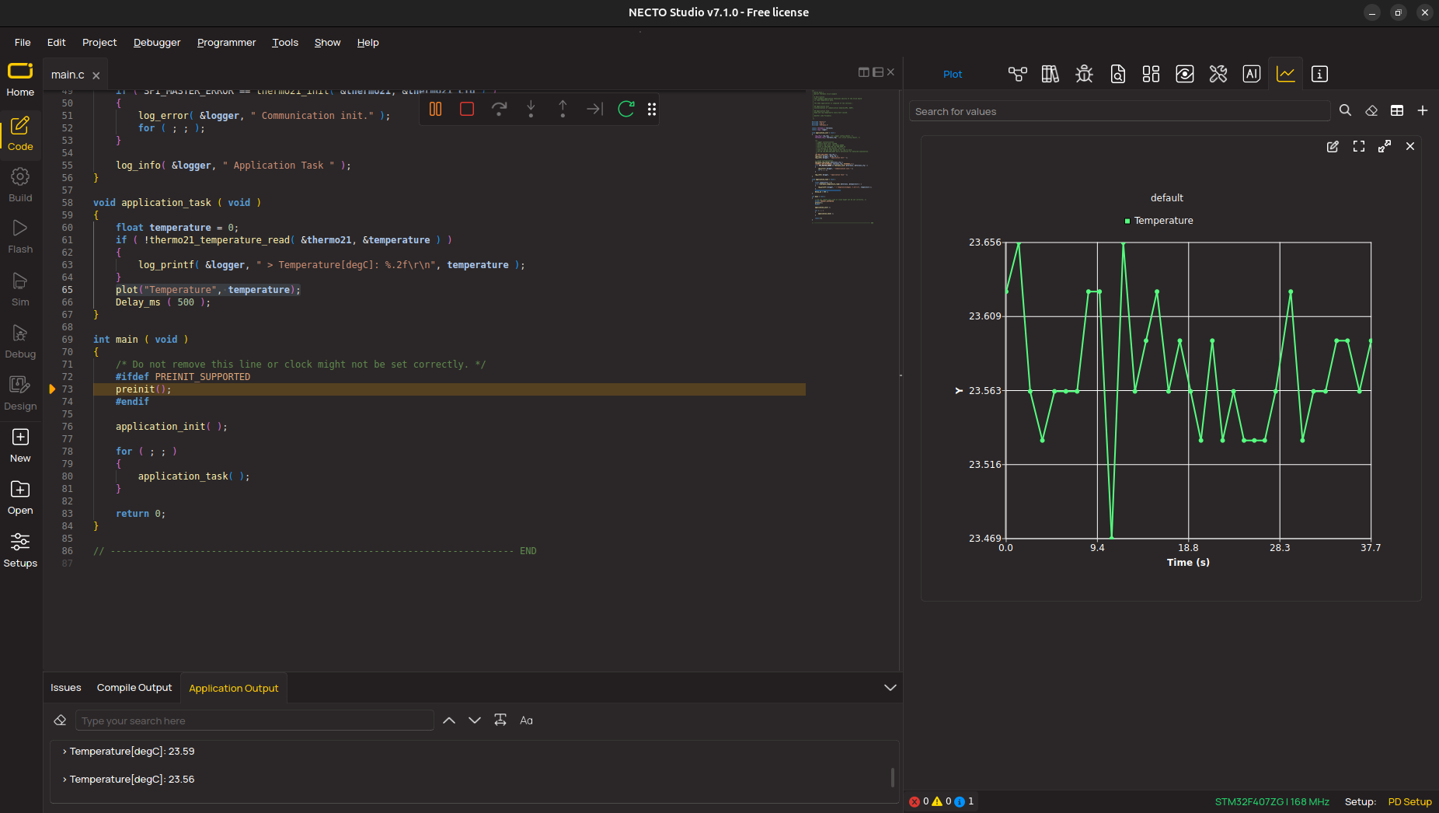Toggle word wrap in output panel
The height and width of the screenshot is (813, 1439).
click(500, 721)
